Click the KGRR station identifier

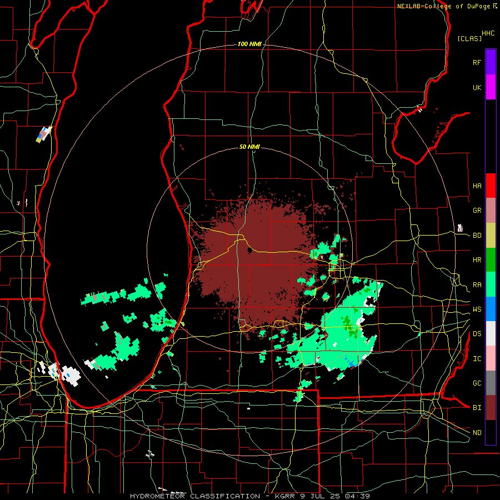pyautogui.click(x=285, y=496)
